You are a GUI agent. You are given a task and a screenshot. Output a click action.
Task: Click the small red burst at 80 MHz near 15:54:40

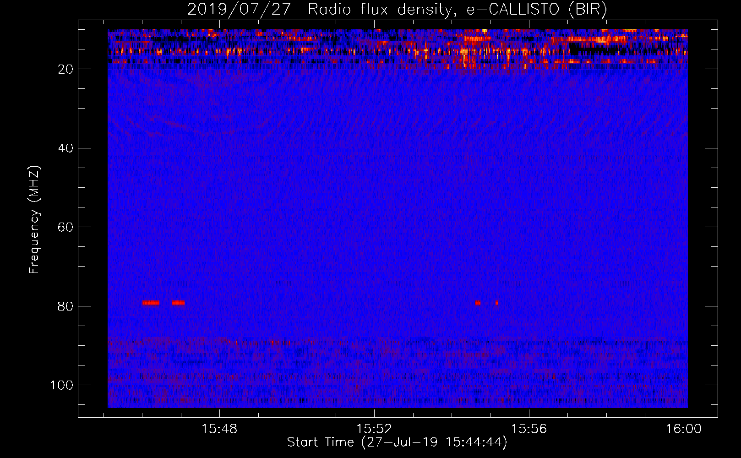(478, 303)
